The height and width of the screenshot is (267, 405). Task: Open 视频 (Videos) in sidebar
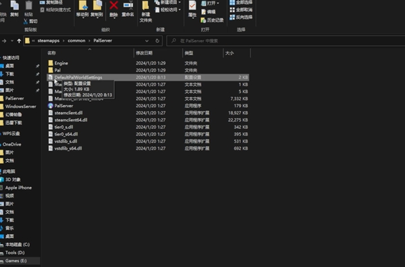(9, 196)
